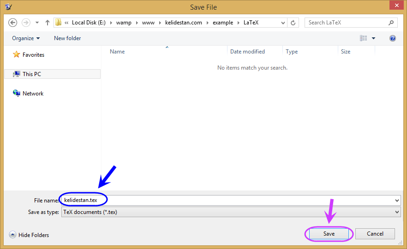This screenshot has width=407, height=249.
Task: Open Help with the question mark icon
Action: coord(393,38)
